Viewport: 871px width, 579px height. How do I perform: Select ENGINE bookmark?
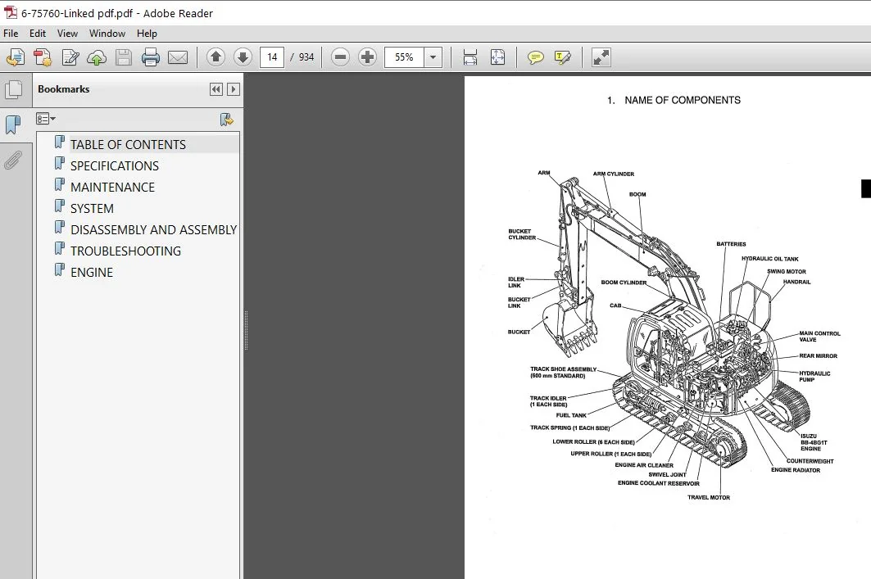coord(92,273)
